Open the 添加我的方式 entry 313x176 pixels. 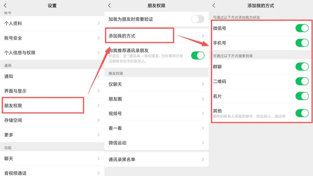(139, 35)
